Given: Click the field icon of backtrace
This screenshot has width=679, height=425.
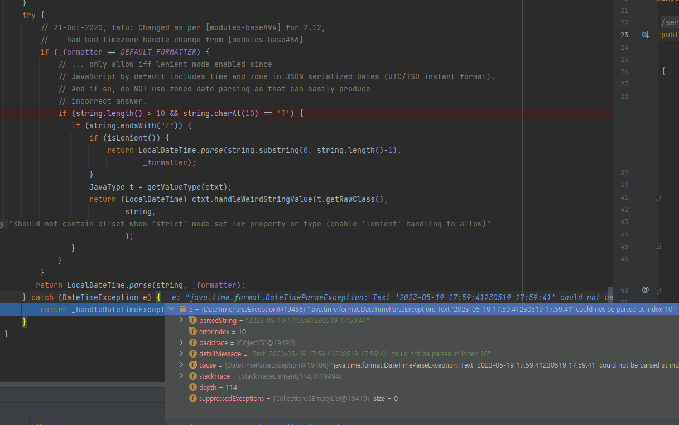Looking at the screenshot, I should tap(193, 342).
